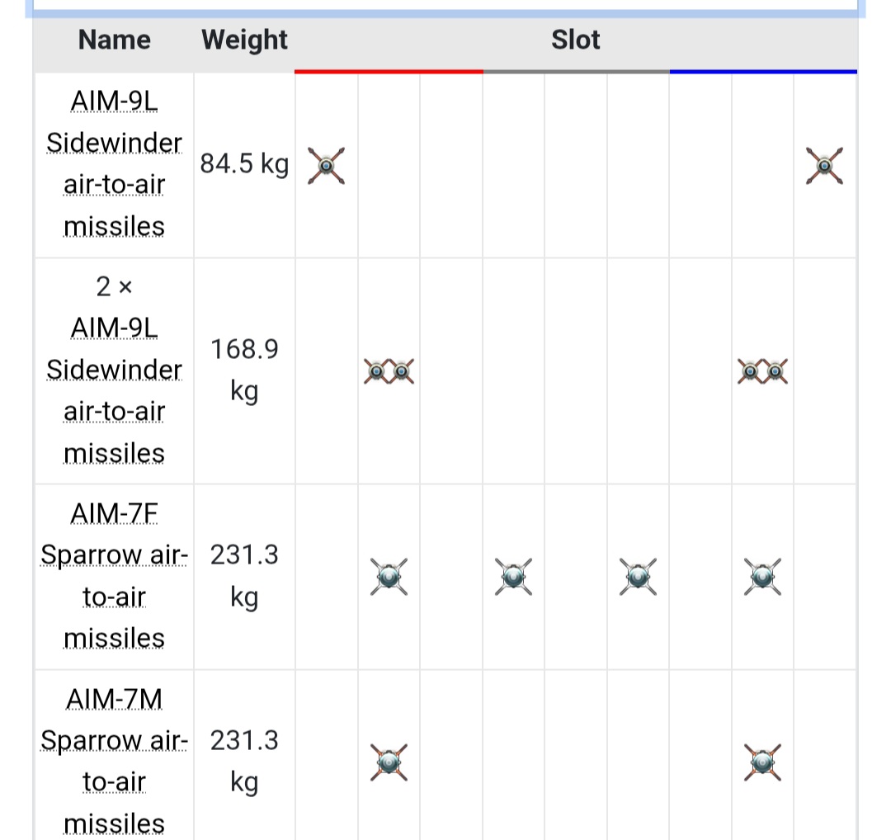
Task: Open the AIM-7M Sparrow air-to-air missiles link
Action: pyautogui.click(x=114, y=762)
